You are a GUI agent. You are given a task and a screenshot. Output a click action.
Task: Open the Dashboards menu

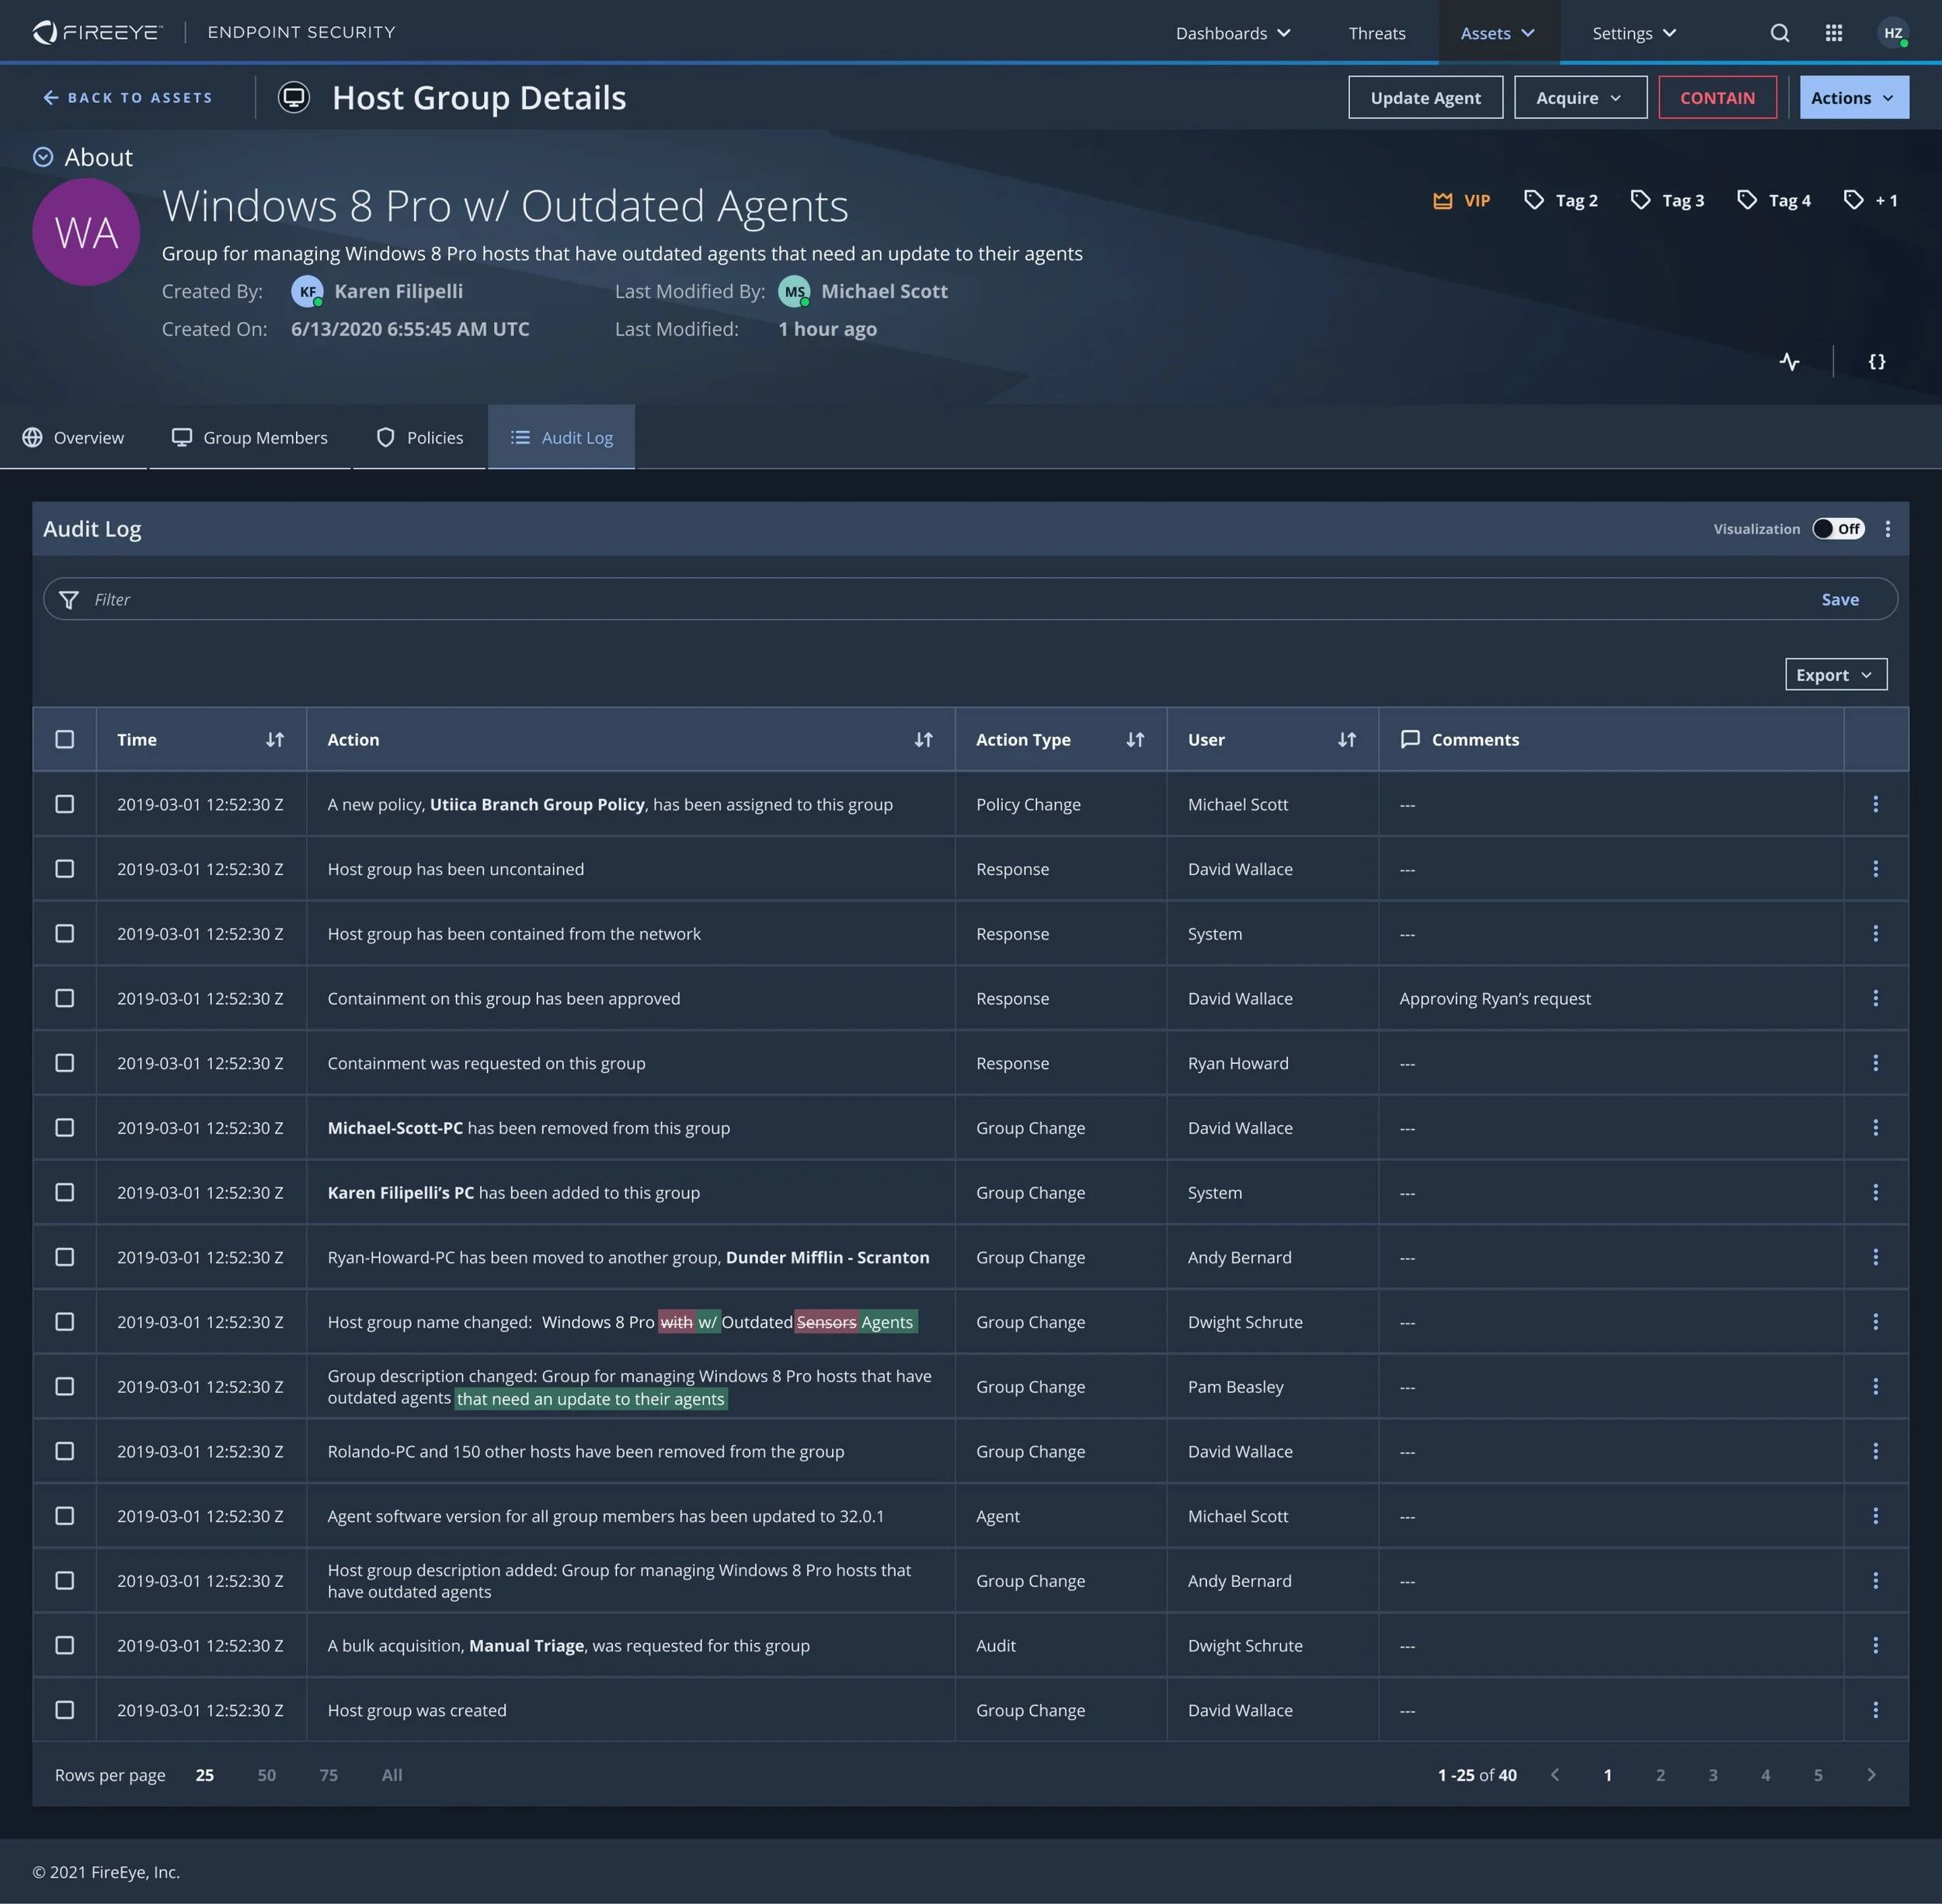pyautogui.click(x=1232, y=33)
